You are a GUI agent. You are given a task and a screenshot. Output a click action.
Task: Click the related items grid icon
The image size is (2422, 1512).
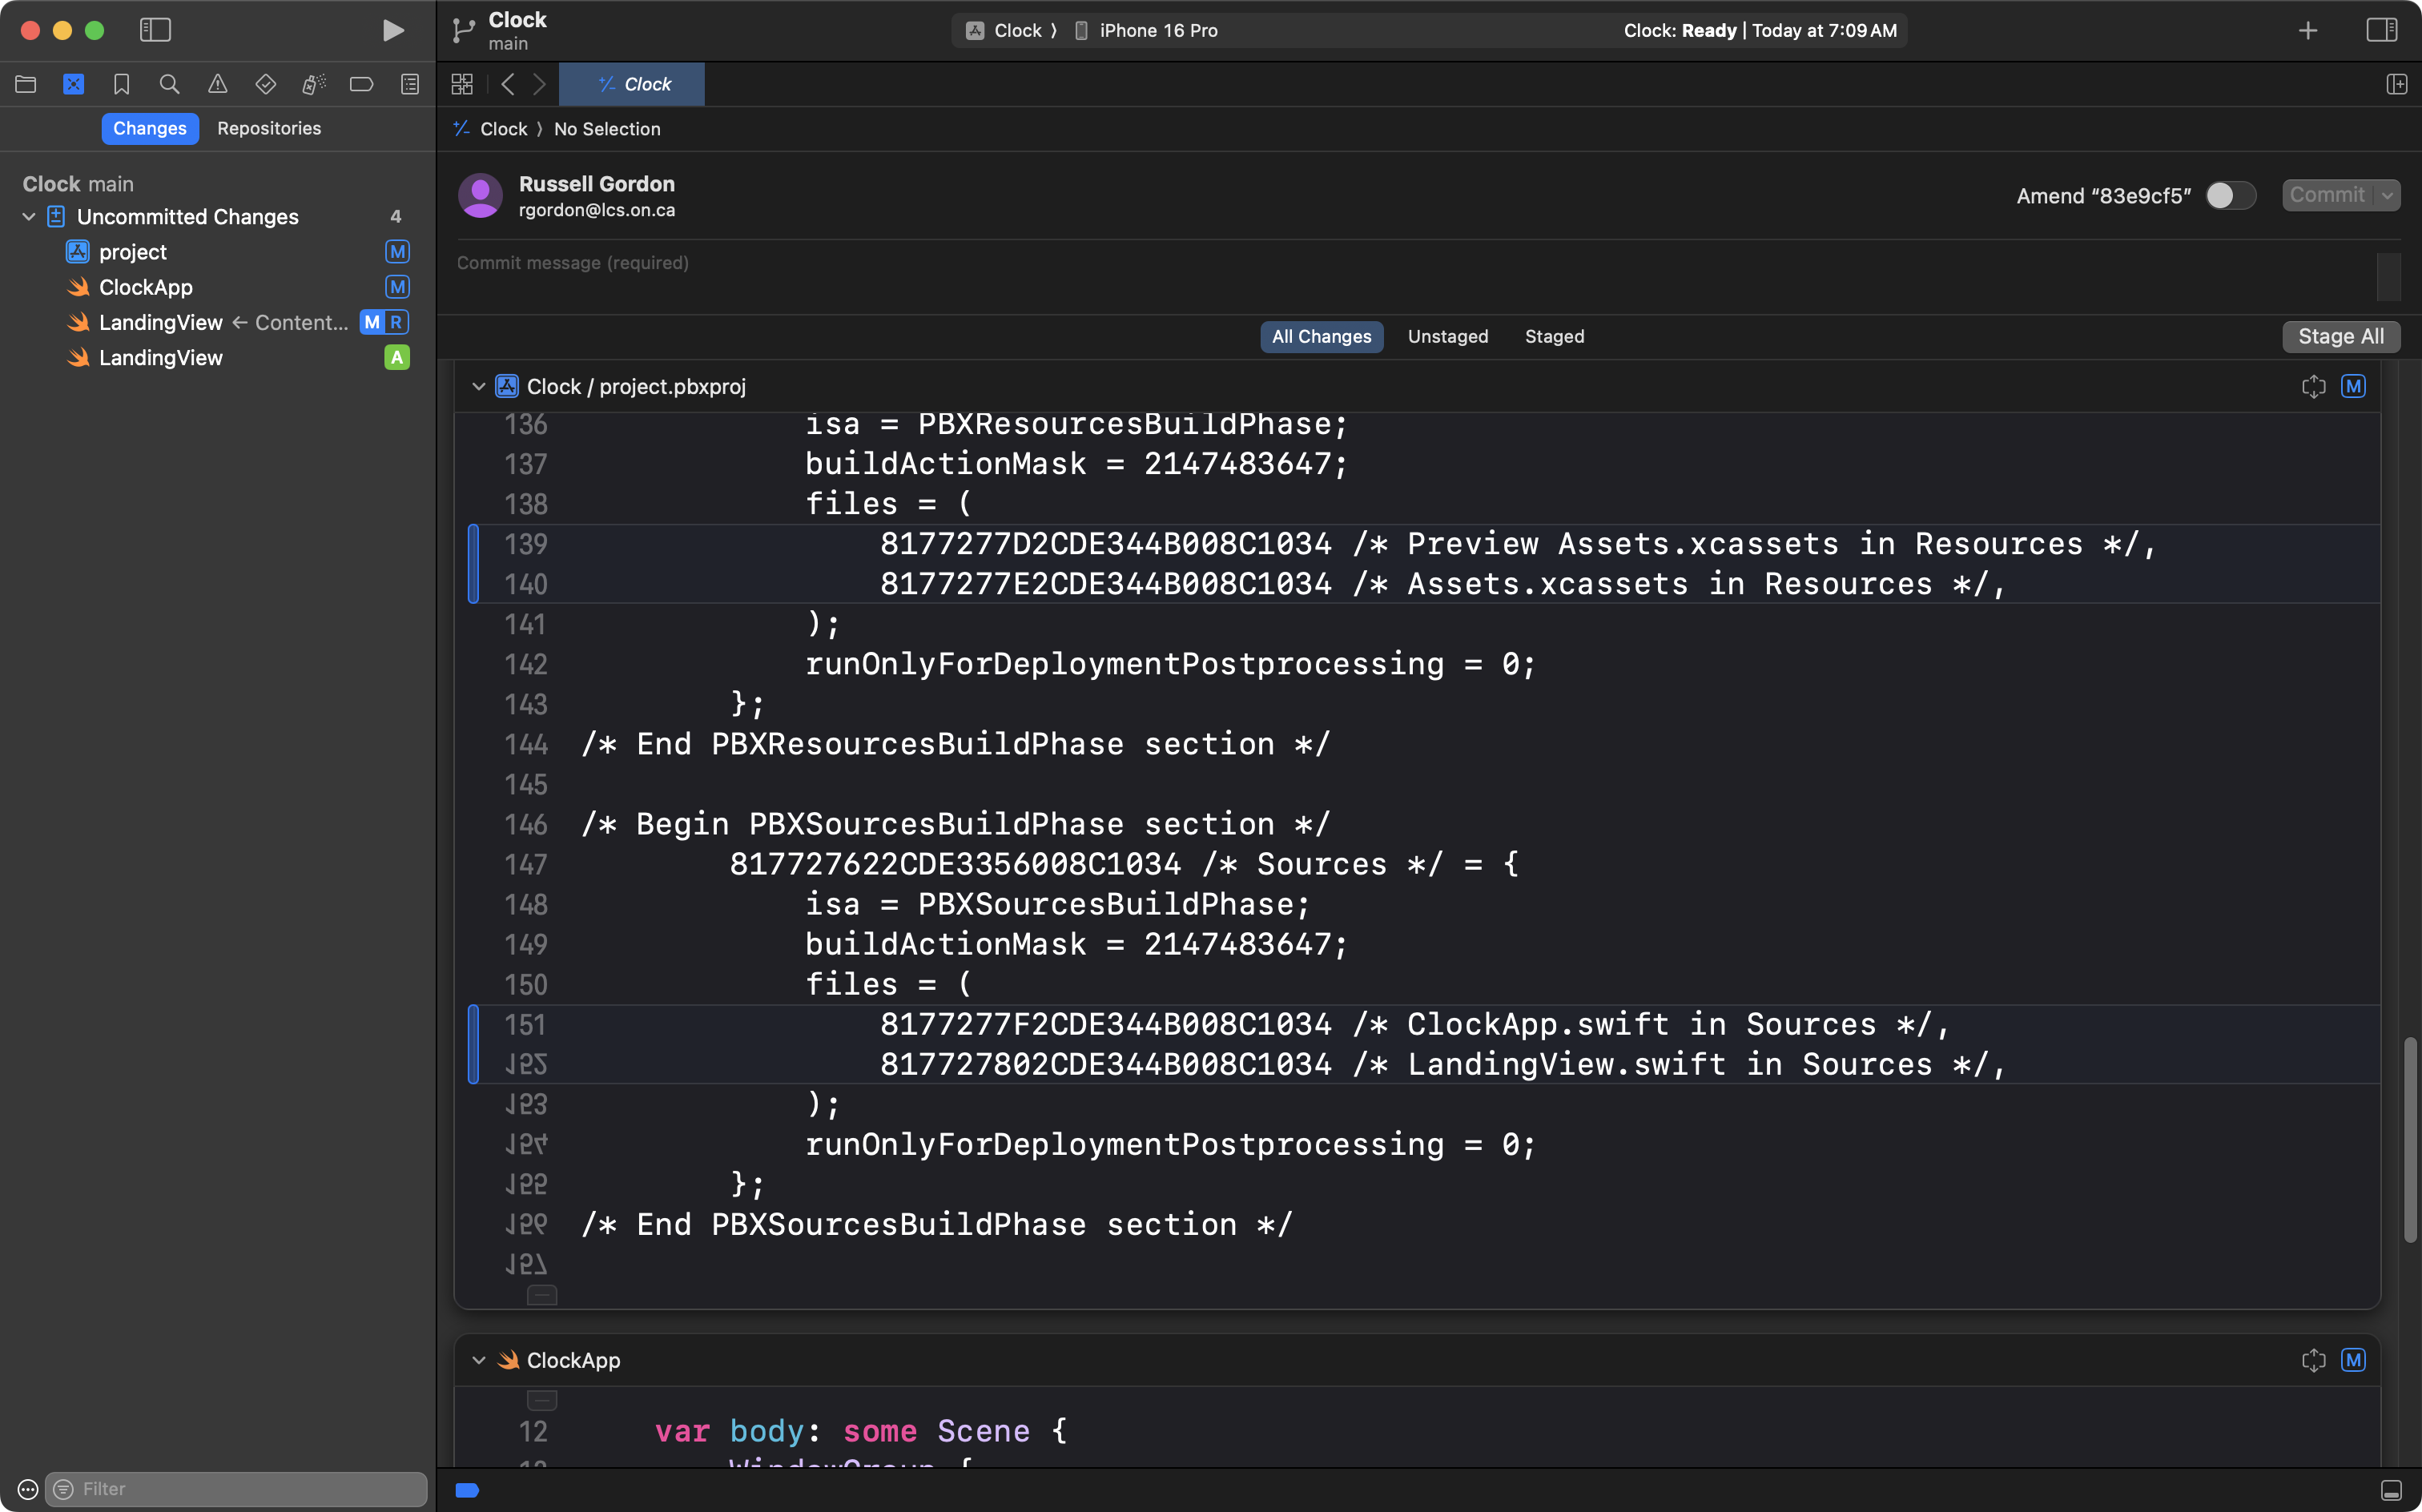[x=462, y=84]
